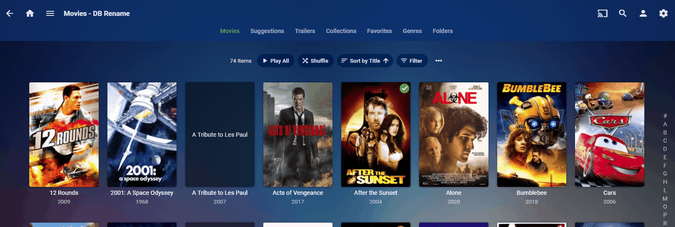
Task: Jump to letter E in alphabet picker
Action: pos(665,157)
